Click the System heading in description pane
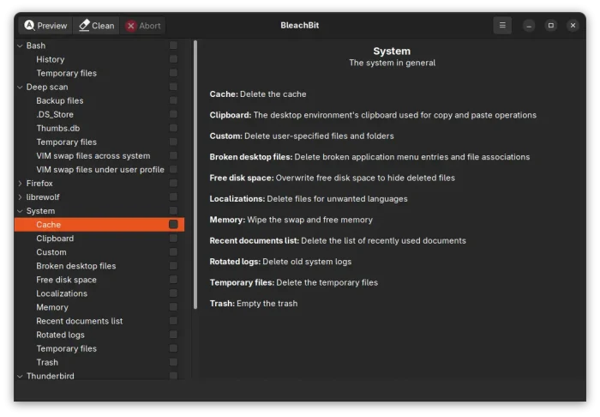This screenshot has height=417, width=600. (x=392, y=51)
